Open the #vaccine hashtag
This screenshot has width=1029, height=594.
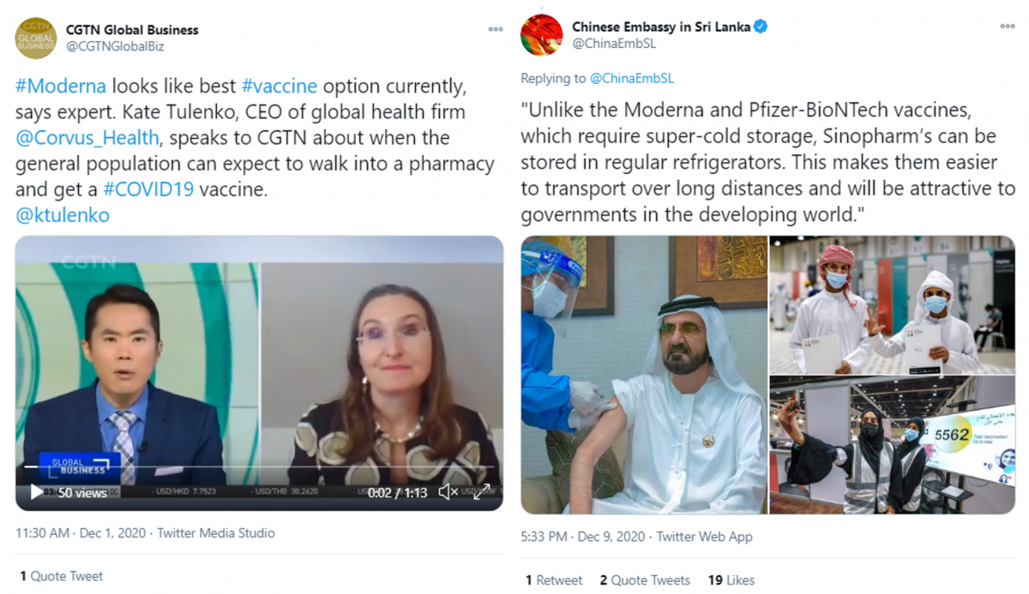click(x=280, y=86)
